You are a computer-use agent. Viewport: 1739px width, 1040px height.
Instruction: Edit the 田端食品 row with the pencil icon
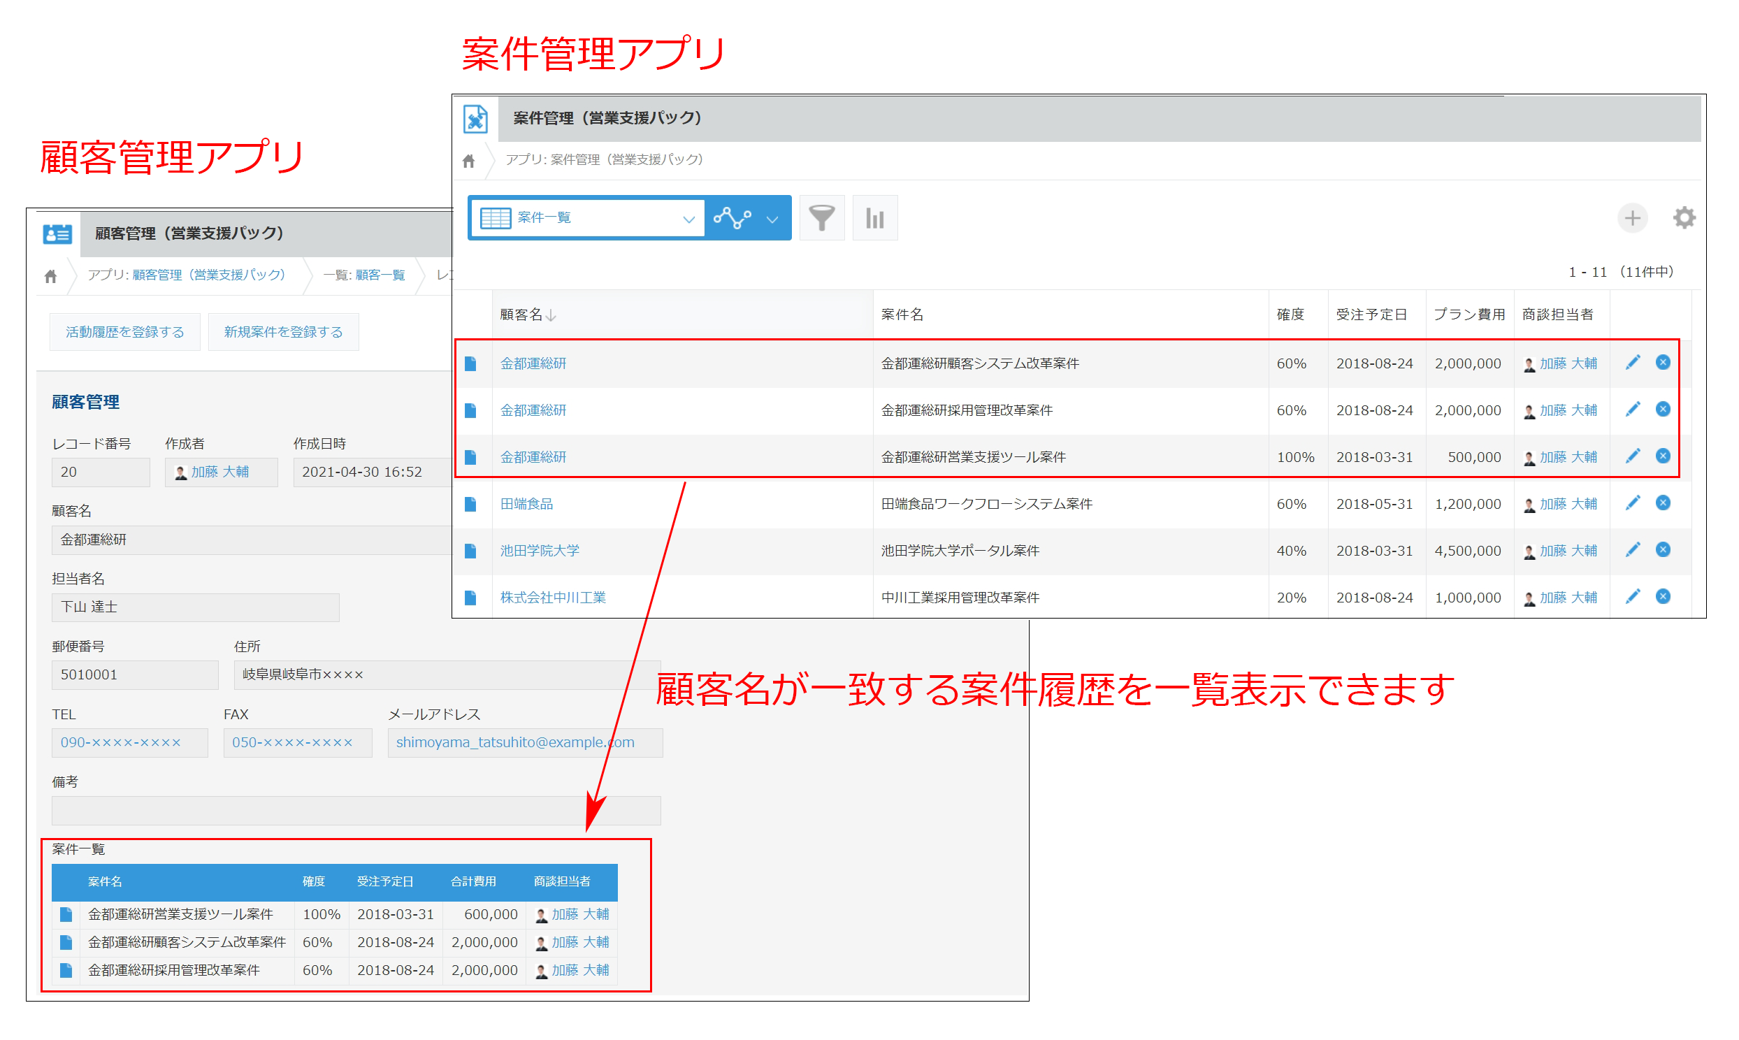[1633, 503]
